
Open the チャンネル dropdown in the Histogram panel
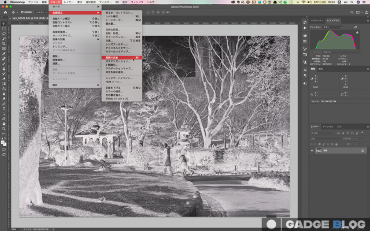click(333, 27)
